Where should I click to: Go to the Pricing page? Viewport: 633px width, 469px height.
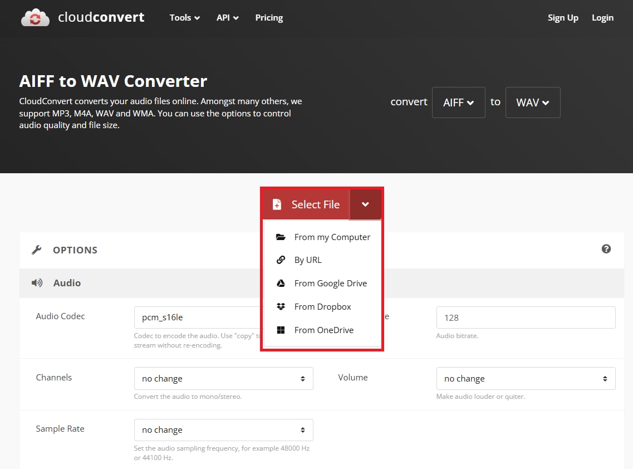click(269, 18)
